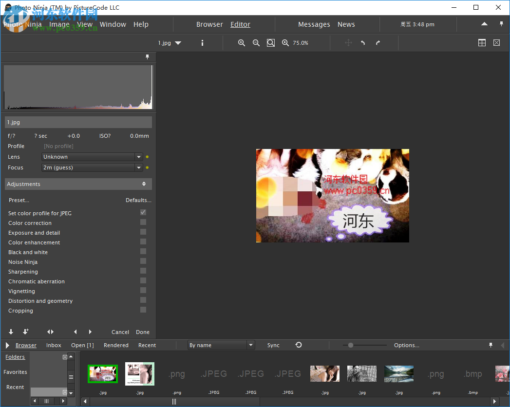510x407 pixels.
Task: Open the Options... settings
Action: pos(406,345)
